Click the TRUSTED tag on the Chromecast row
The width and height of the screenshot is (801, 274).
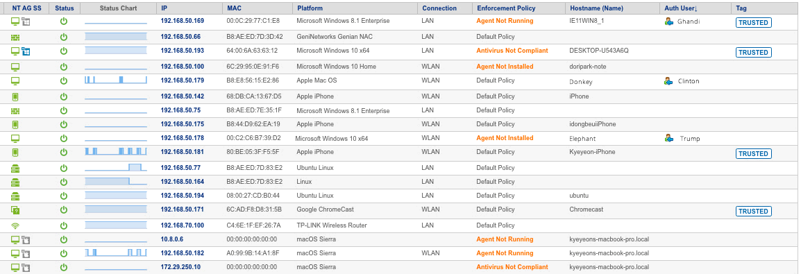pos(754,212)
